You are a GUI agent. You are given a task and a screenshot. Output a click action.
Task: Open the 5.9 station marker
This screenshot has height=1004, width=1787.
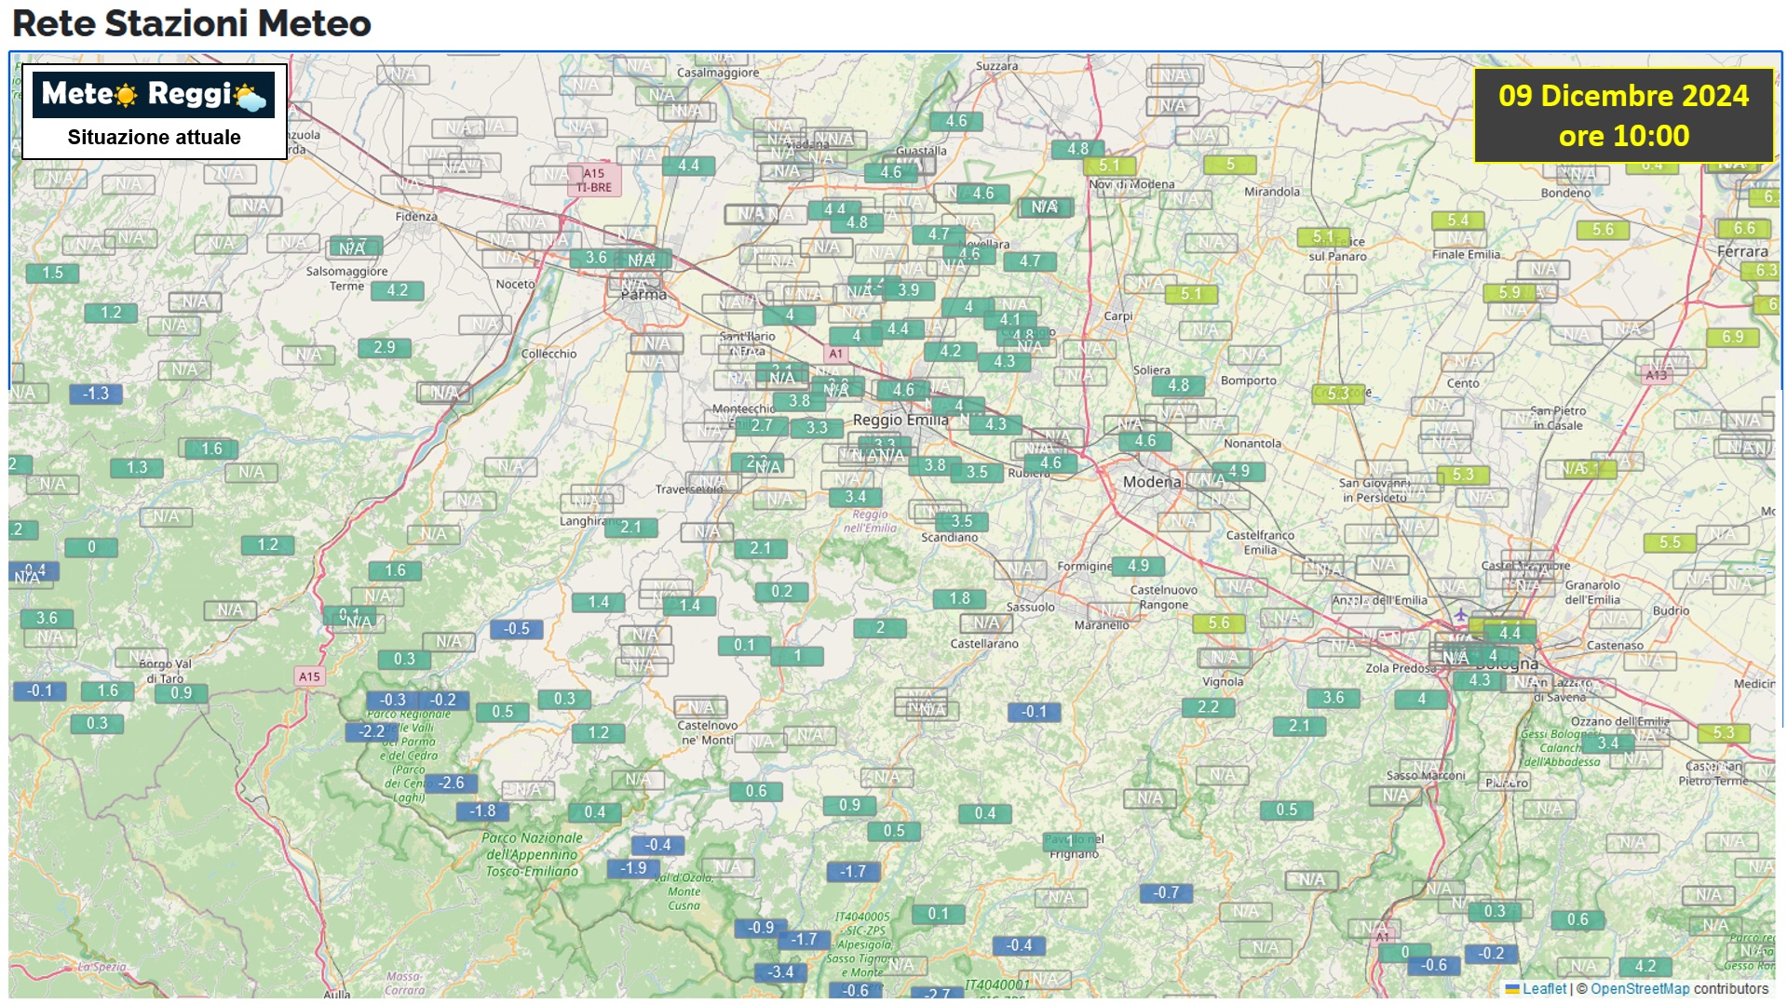coord(1509,292)
